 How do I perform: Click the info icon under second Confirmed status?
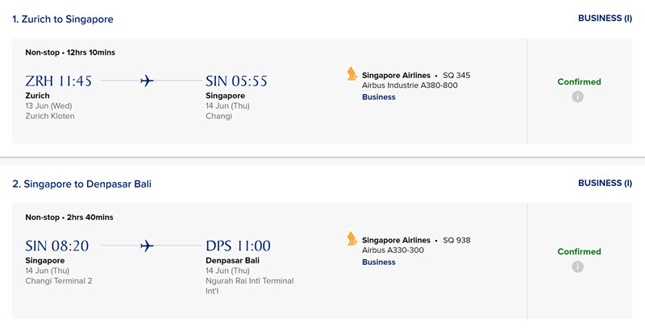click(577, 267)
